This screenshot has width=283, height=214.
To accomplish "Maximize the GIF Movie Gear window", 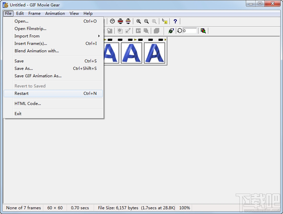I will [x=260, y=4].
